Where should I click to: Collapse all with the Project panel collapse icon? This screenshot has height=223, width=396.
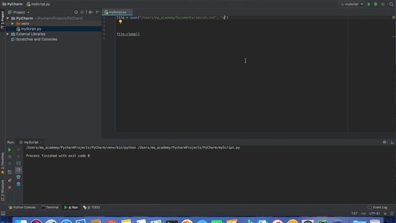(x=82, y=12)
